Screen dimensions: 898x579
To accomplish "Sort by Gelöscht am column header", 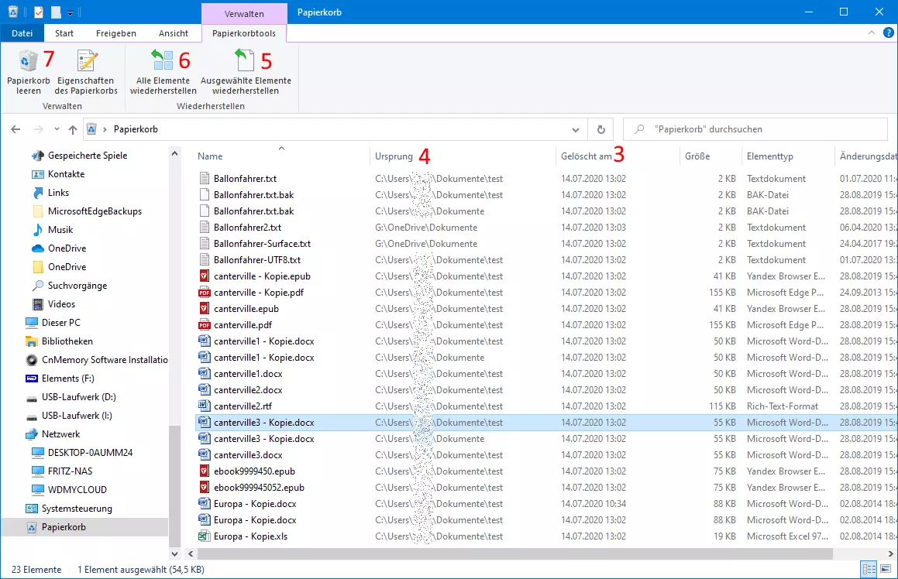I will [587, 156].
